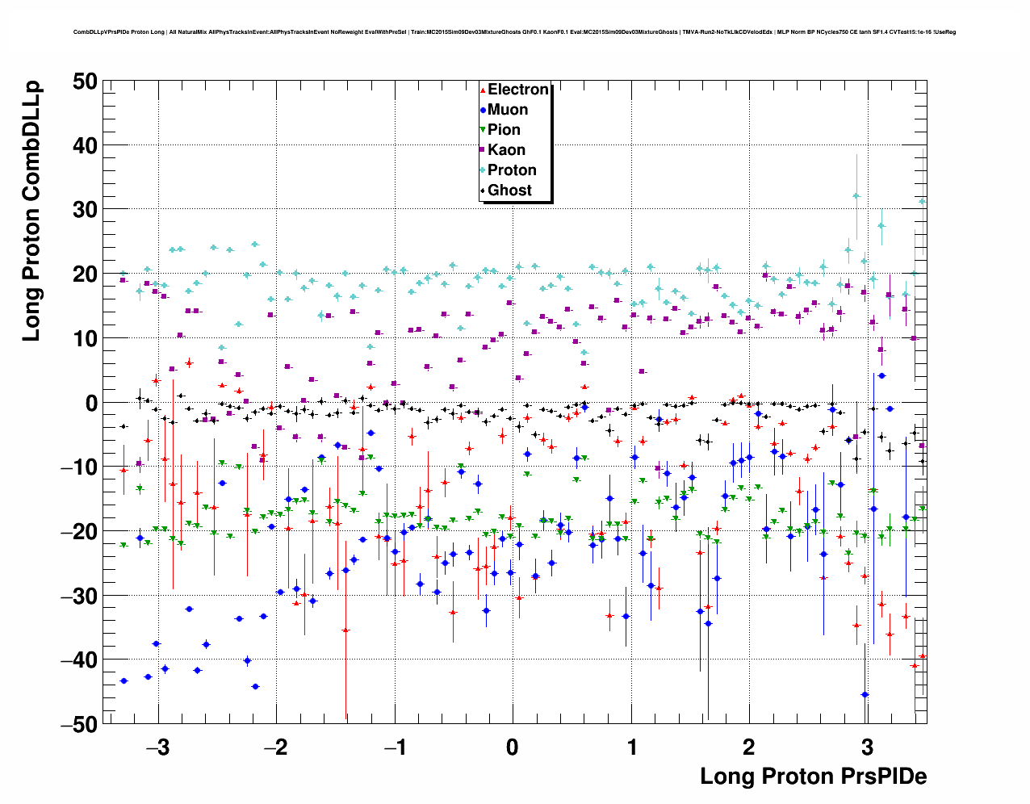Click the X-axis label 1
Viewport: 1030px width, 804px height.
pos(631,747)
